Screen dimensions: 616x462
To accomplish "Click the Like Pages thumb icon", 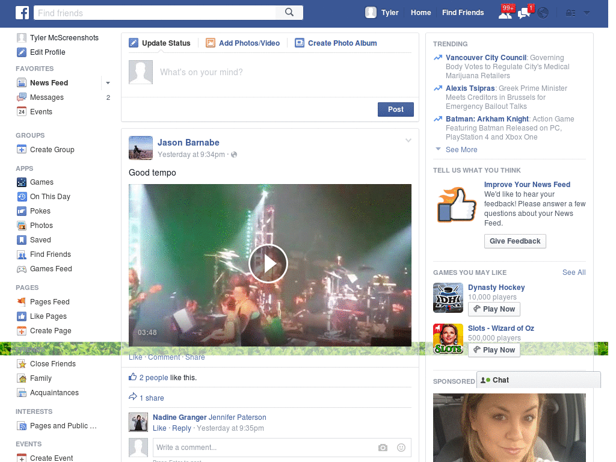I will (x=22, y=316).
